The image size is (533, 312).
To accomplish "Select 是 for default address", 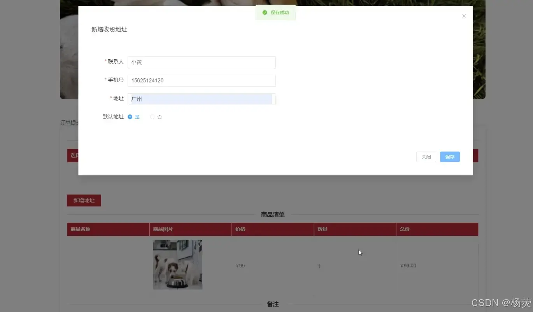I will [x=133, y=117].
